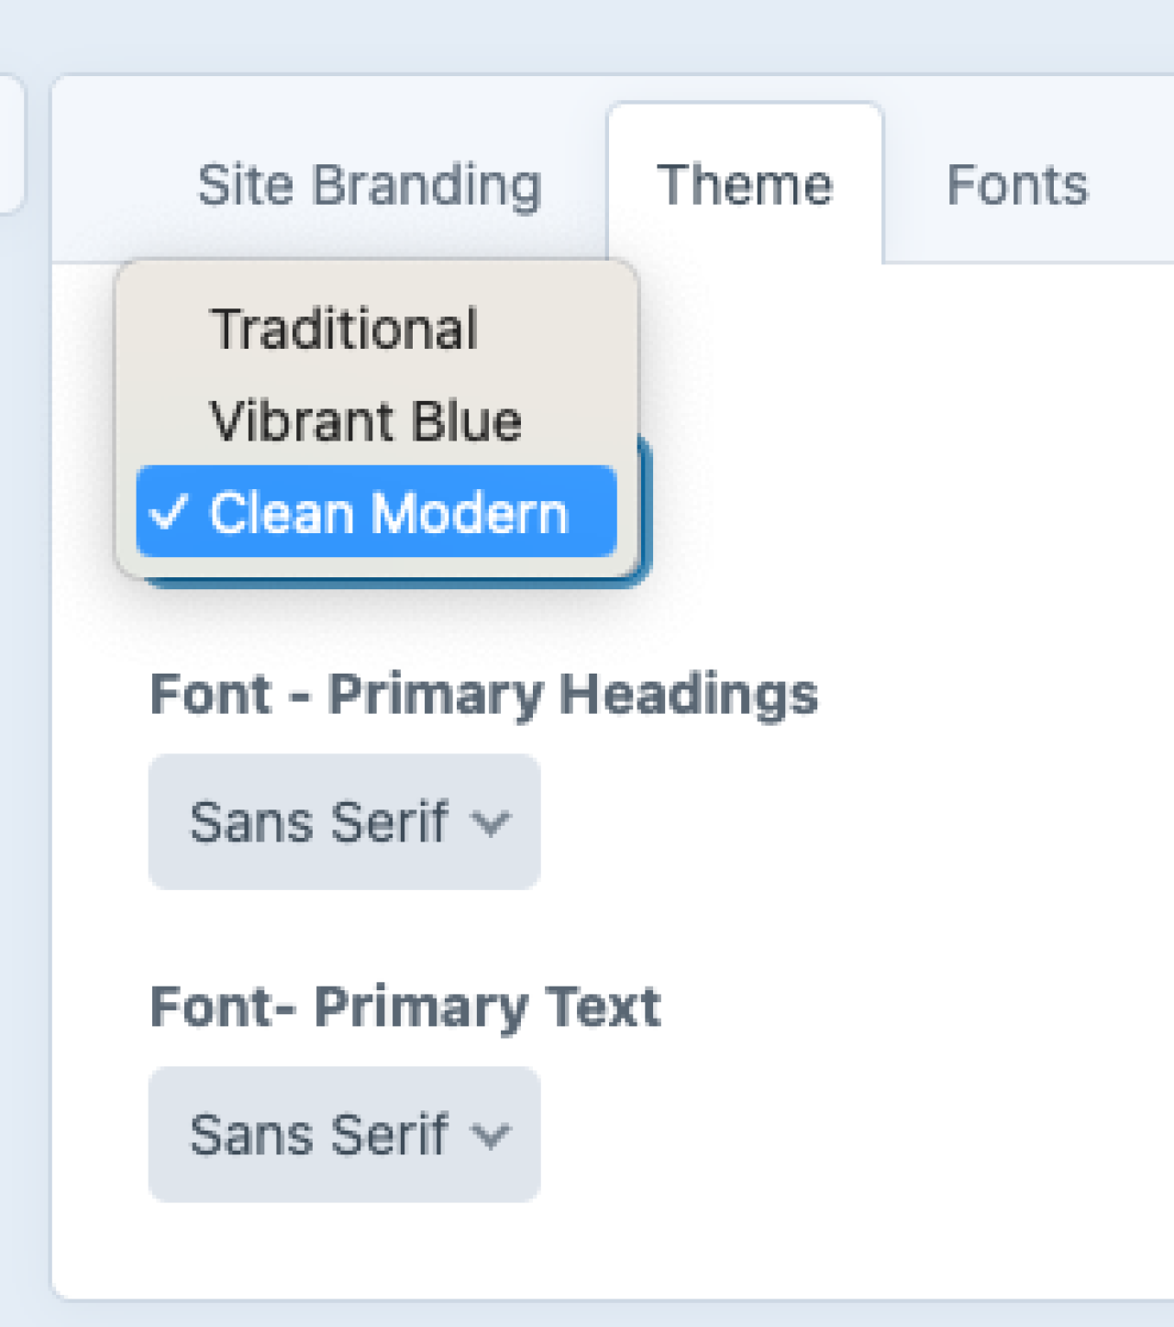Click the Sans Serif button under Primary Headings
Viewport: 1174px width, 1327px height.
pos(343,820)
